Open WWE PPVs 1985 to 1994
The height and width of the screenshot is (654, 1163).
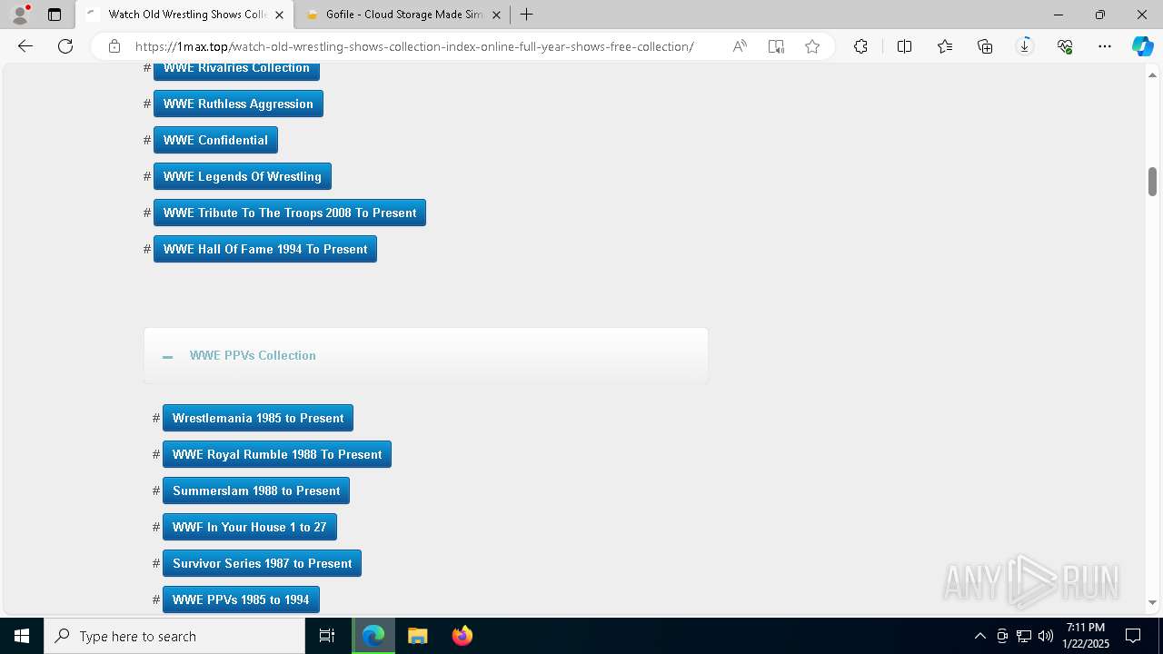click(241, 599)
